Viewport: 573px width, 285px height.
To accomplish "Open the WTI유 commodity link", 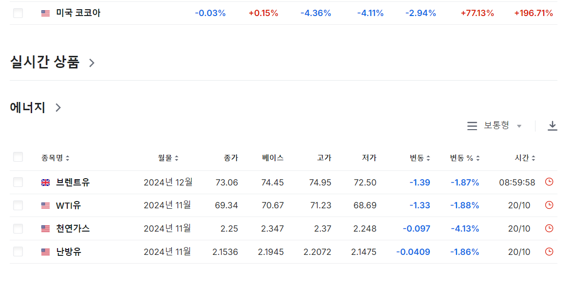I will [69, 205].
